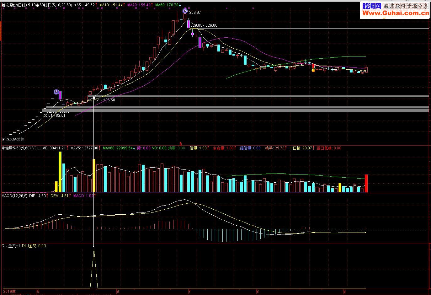Click the red S marker above the volume panel

tap(180, 143)
